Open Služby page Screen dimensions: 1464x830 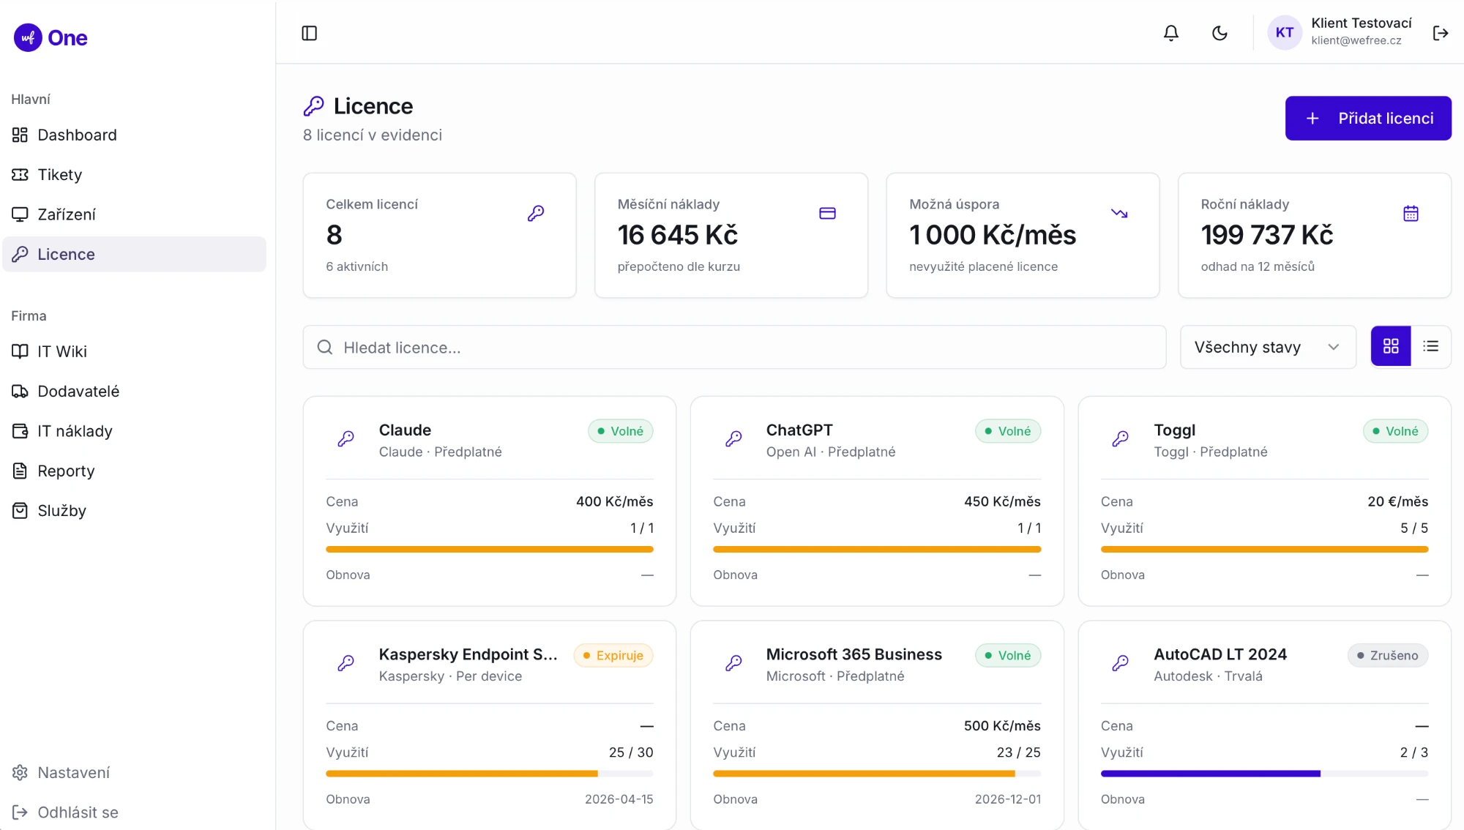[135, 510]
